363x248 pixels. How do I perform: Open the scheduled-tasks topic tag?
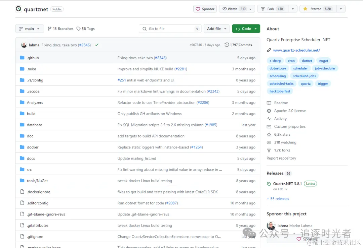click(x=281, y=83)
